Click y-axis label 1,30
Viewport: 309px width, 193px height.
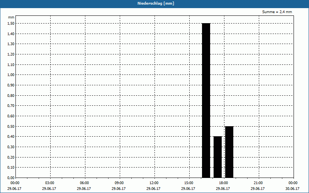(11, 44)
